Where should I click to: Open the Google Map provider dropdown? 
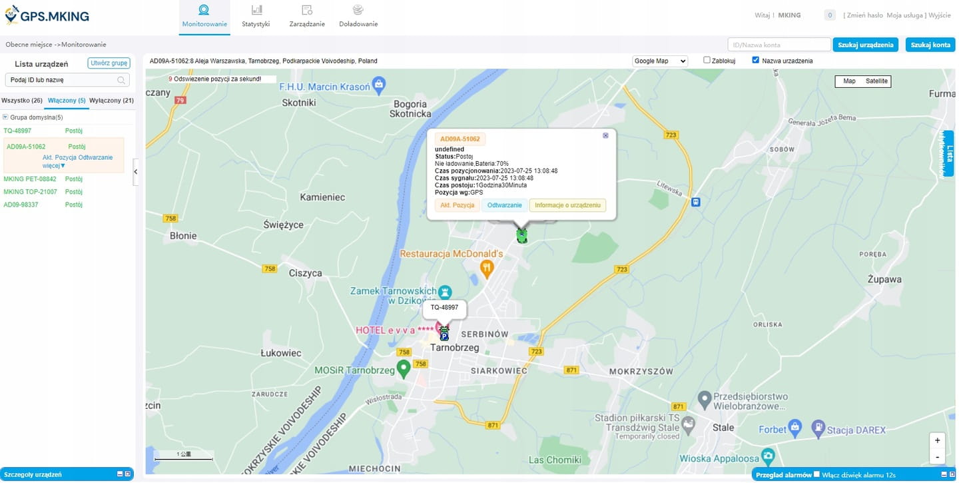(x=659, y=61)
